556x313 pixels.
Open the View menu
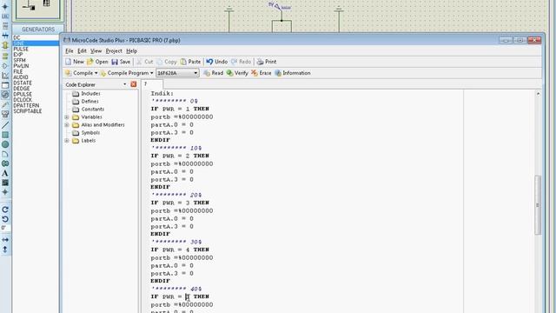96,51
